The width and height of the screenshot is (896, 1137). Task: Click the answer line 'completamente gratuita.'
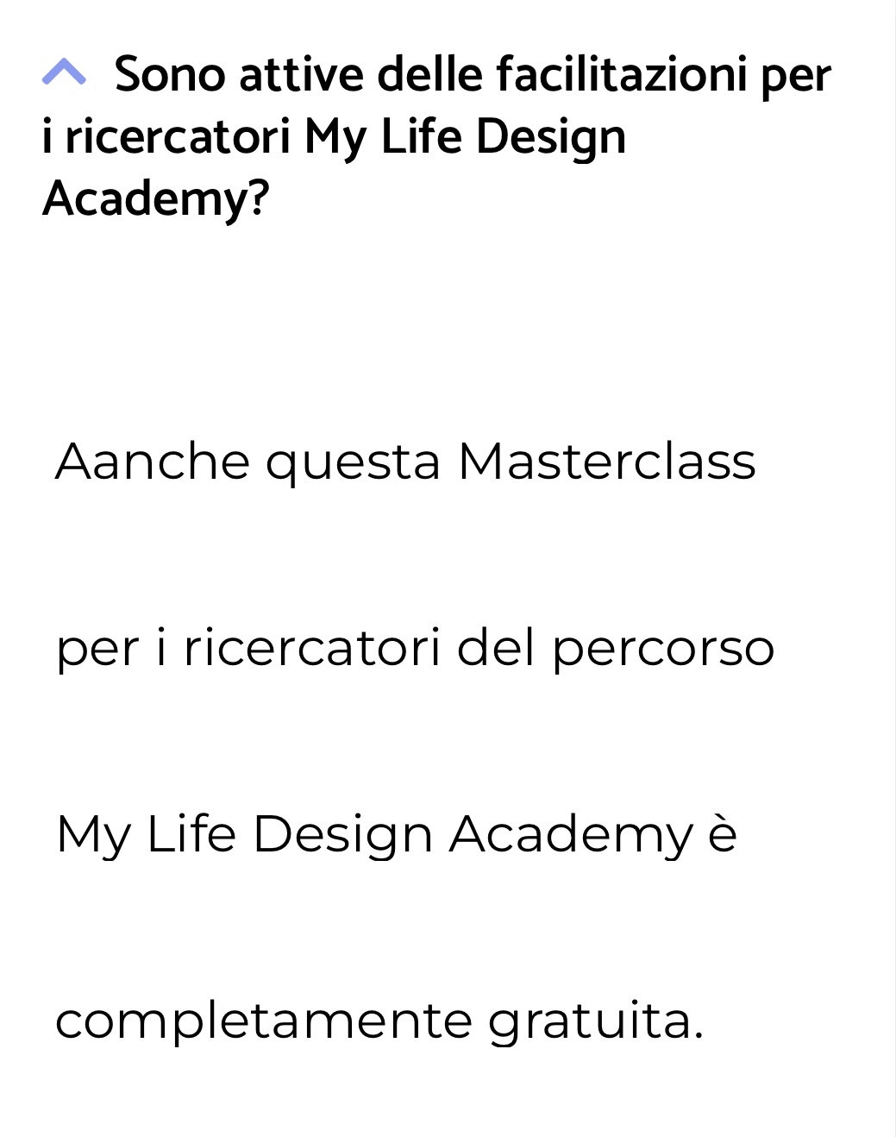tap(379, 1021)
